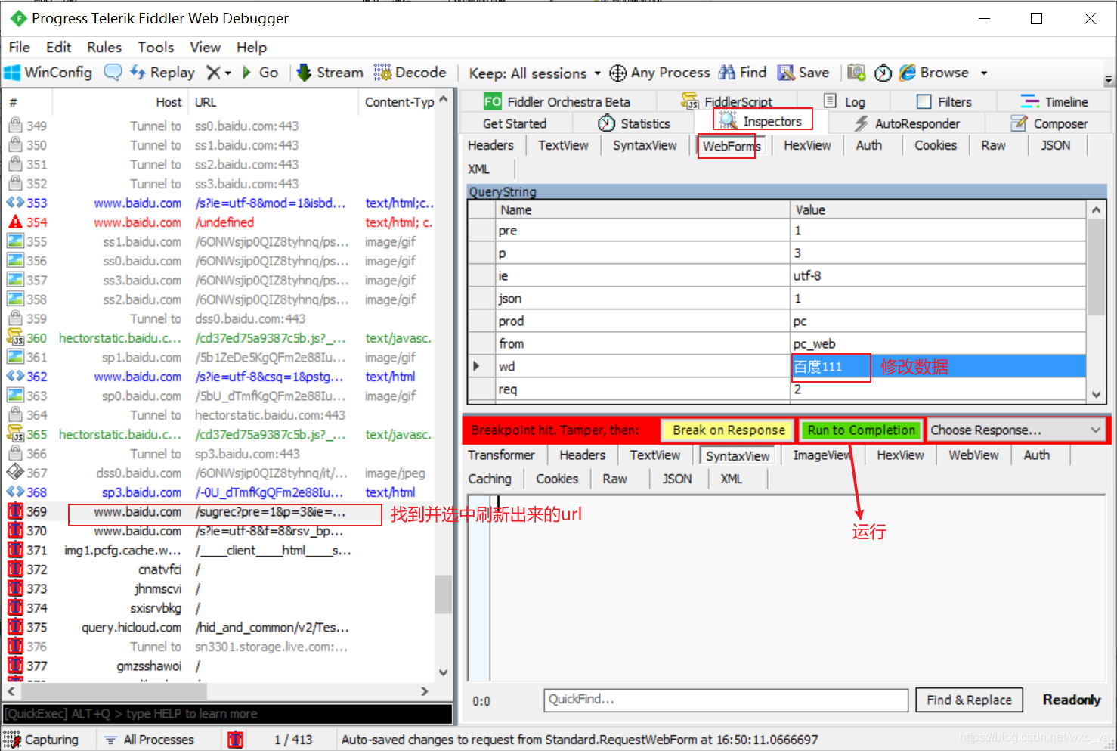Open the All Processes filter menu
Screen dimensions: 1117x751
pos(150,740)
